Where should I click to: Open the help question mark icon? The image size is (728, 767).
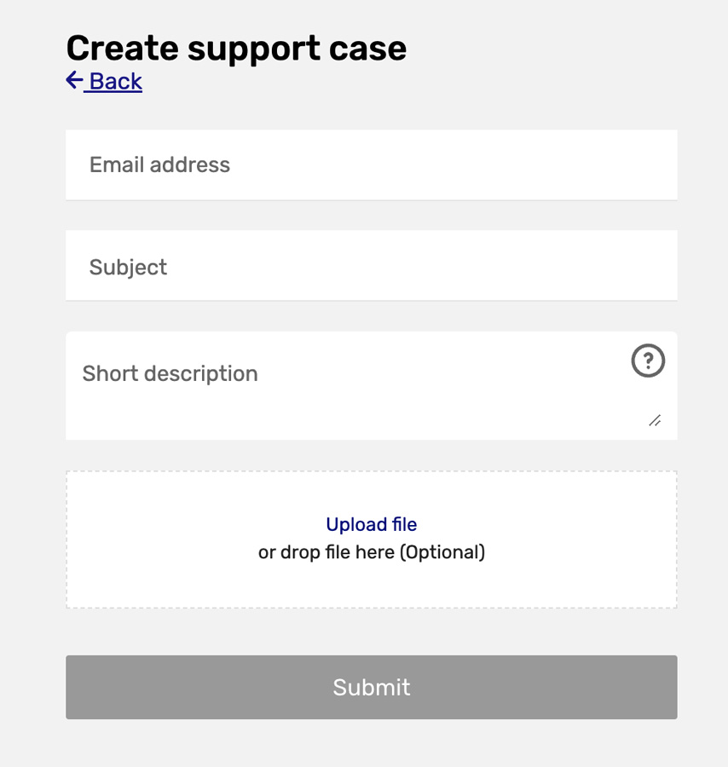648,360
